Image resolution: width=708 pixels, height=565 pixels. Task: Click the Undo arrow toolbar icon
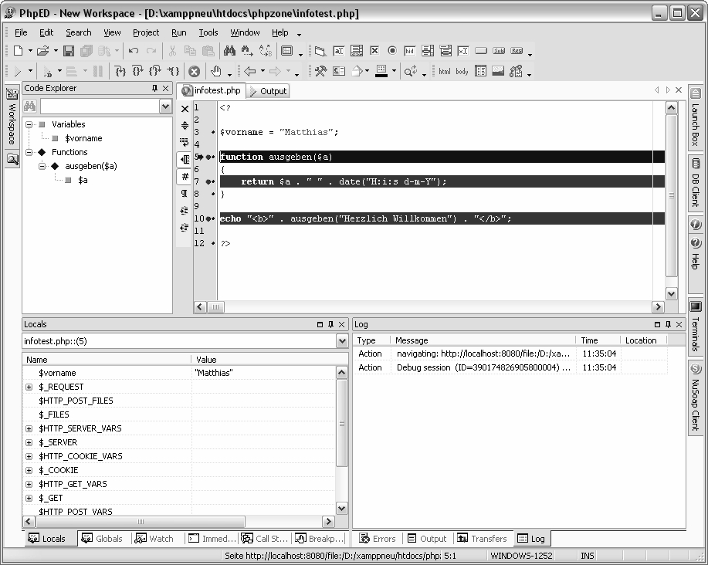click(134, 51)
